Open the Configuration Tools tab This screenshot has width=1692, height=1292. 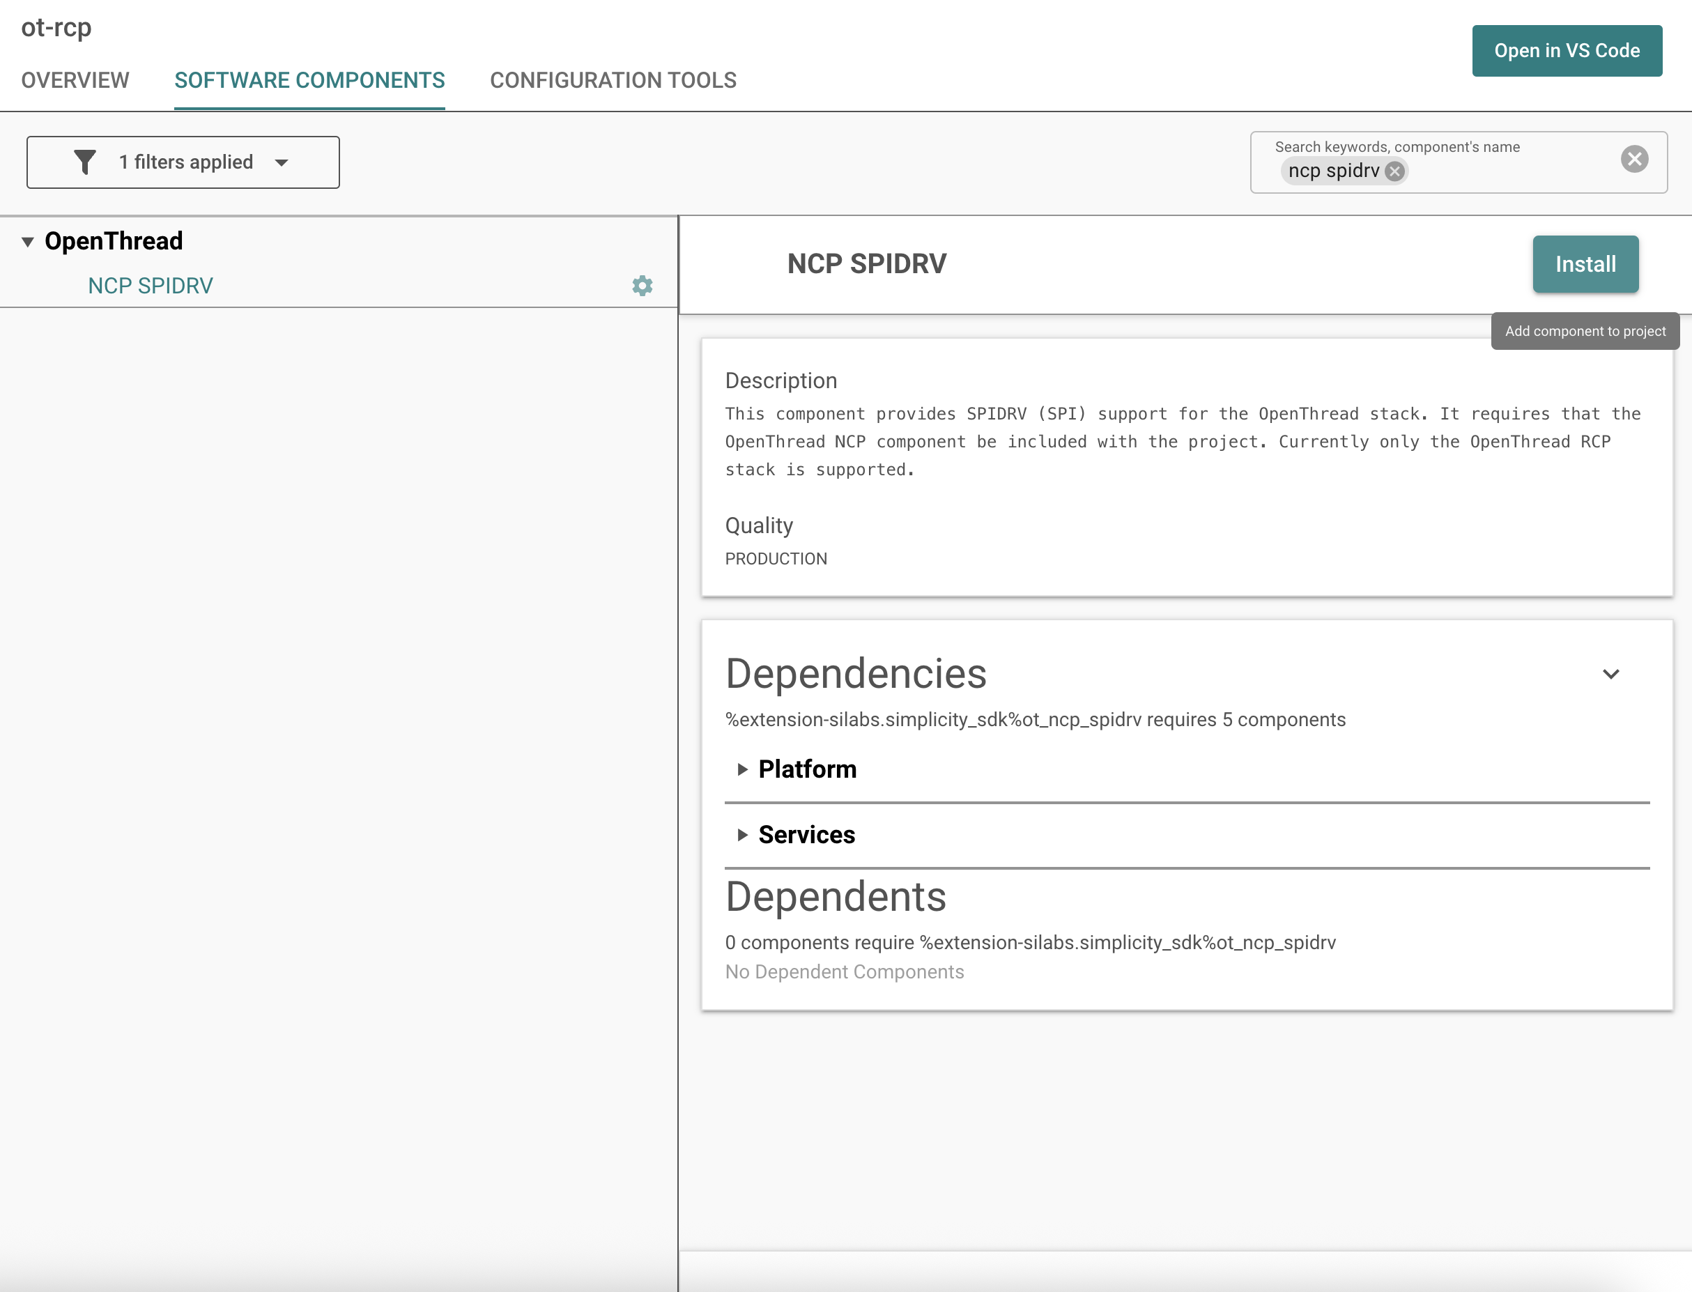(x=613, y=80)
